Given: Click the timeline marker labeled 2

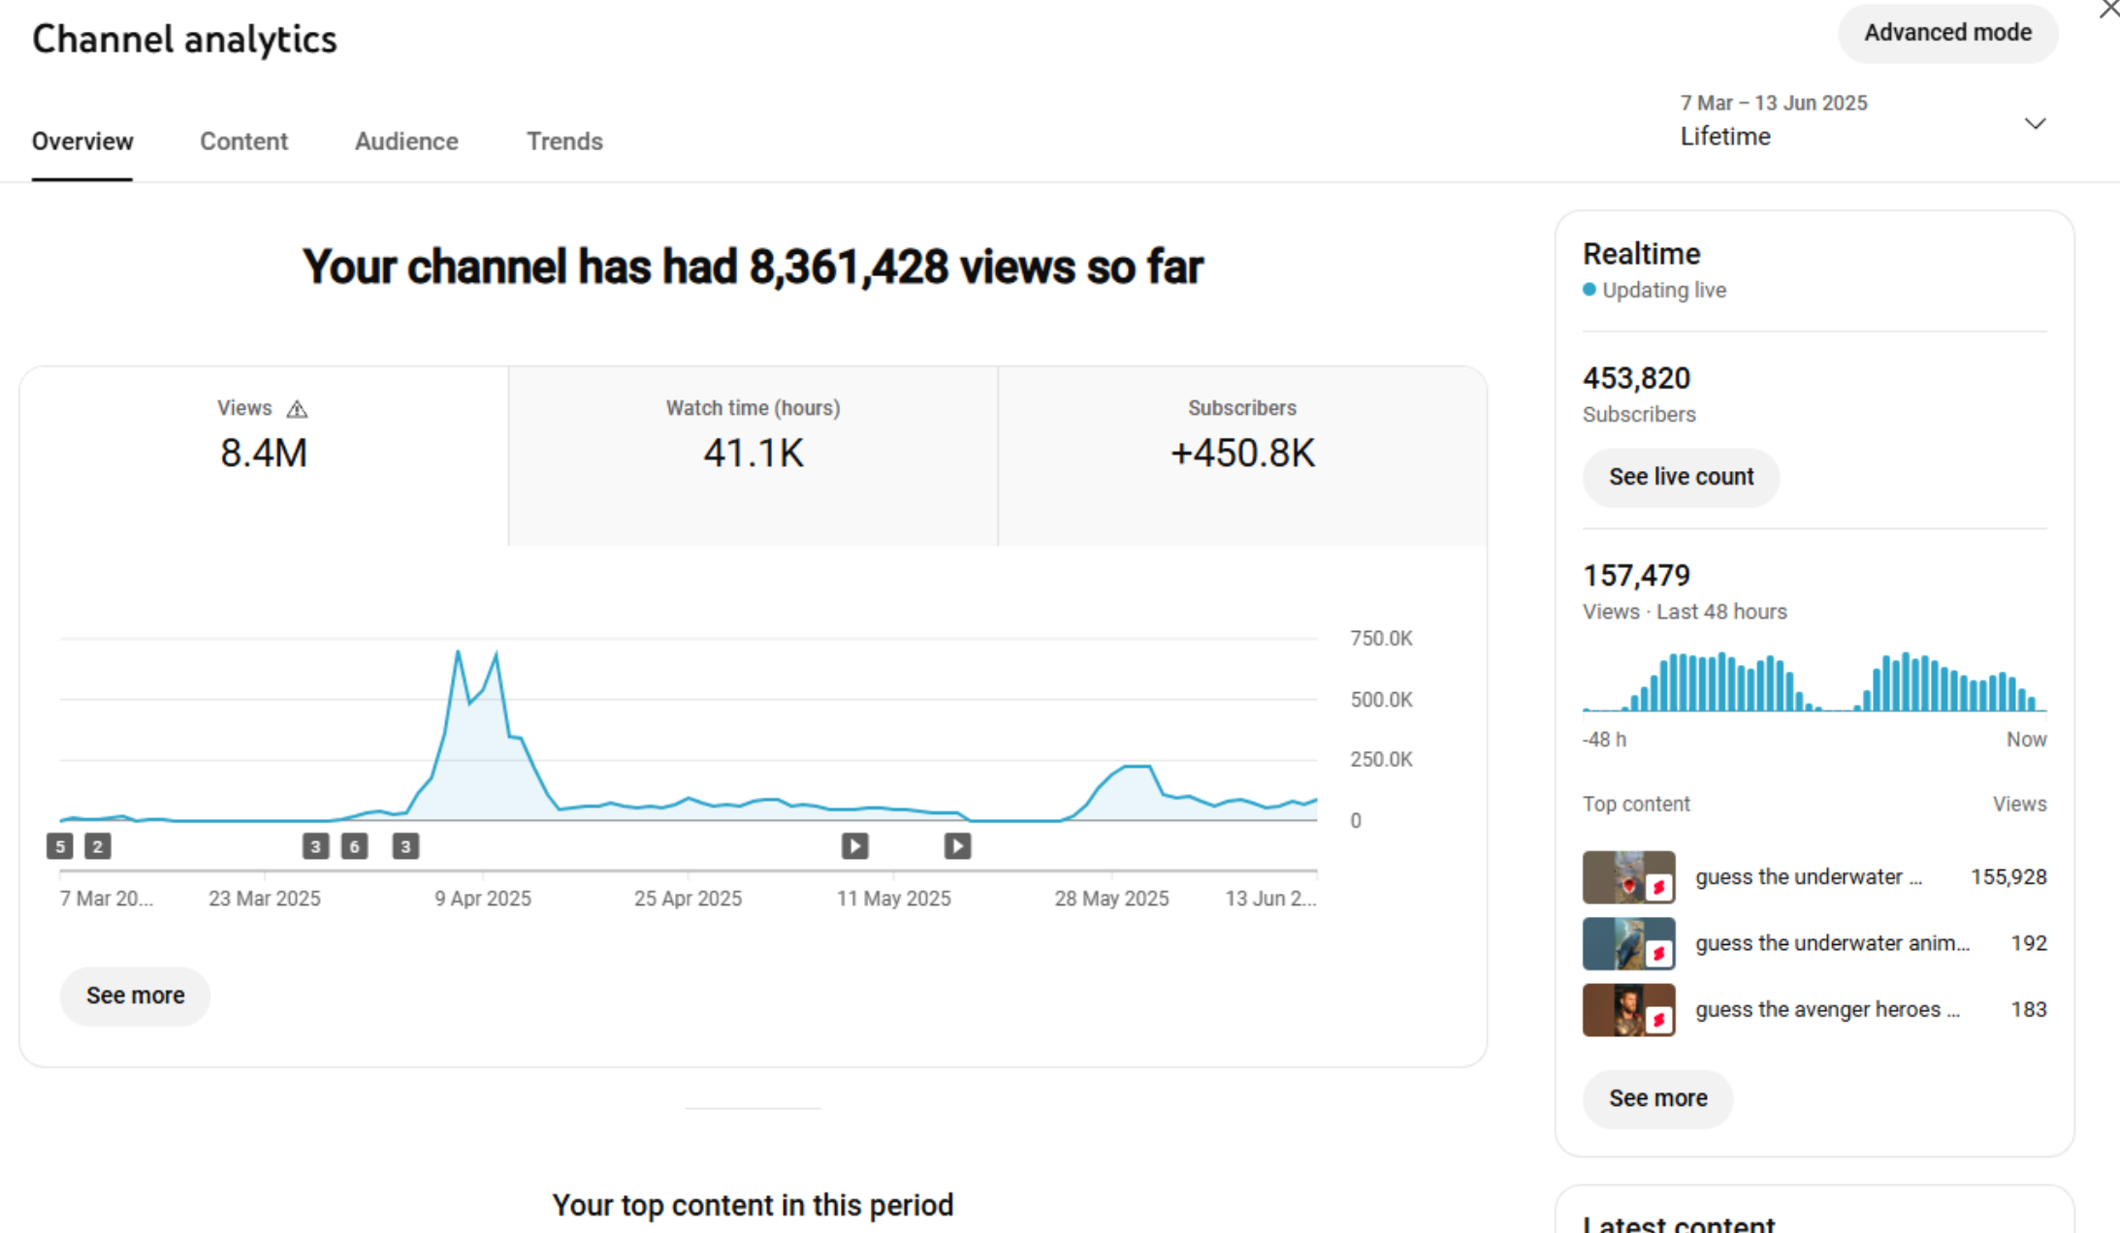Looking at the screenshot, I should pyautogui.click(x=98, y=846).
